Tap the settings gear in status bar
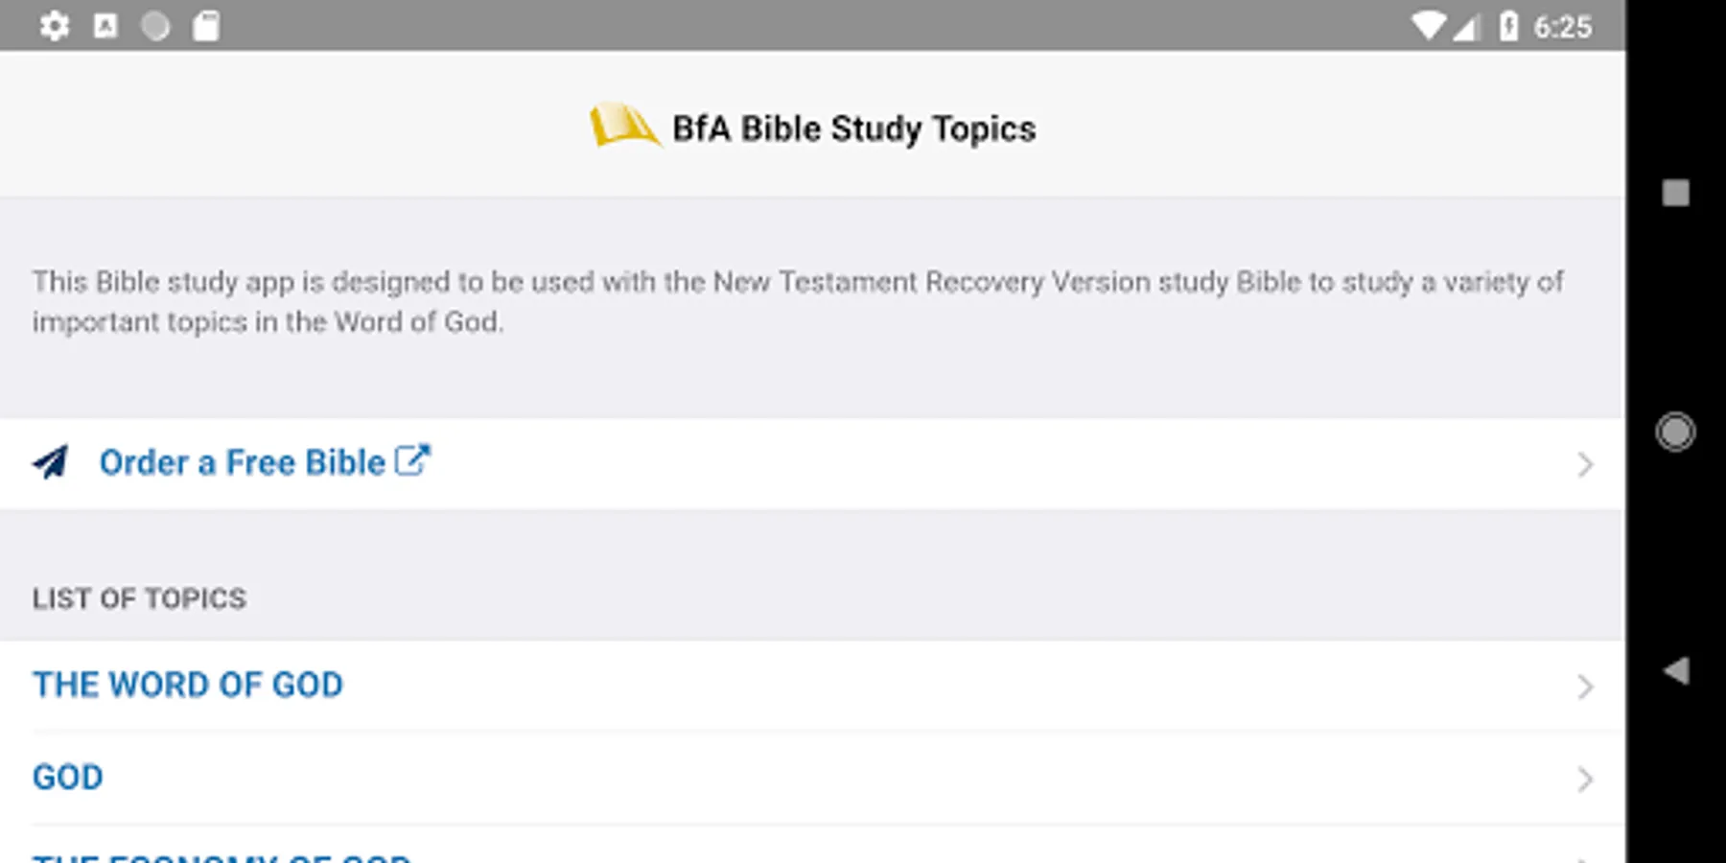 [x=55, y=26]
